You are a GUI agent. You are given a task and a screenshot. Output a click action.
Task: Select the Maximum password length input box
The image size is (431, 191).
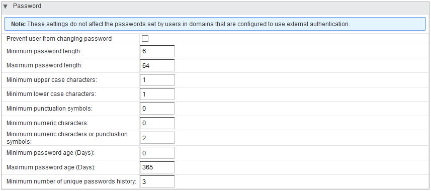(x=157, y=66)
